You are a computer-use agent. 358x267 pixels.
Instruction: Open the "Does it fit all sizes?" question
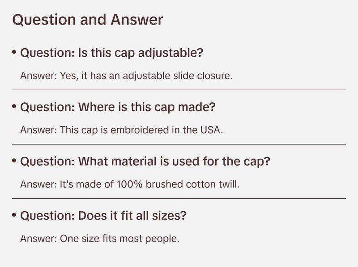[103, 216]
